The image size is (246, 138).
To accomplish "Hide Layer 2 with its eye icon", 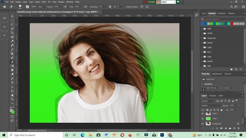I will [x=203, y=118].
